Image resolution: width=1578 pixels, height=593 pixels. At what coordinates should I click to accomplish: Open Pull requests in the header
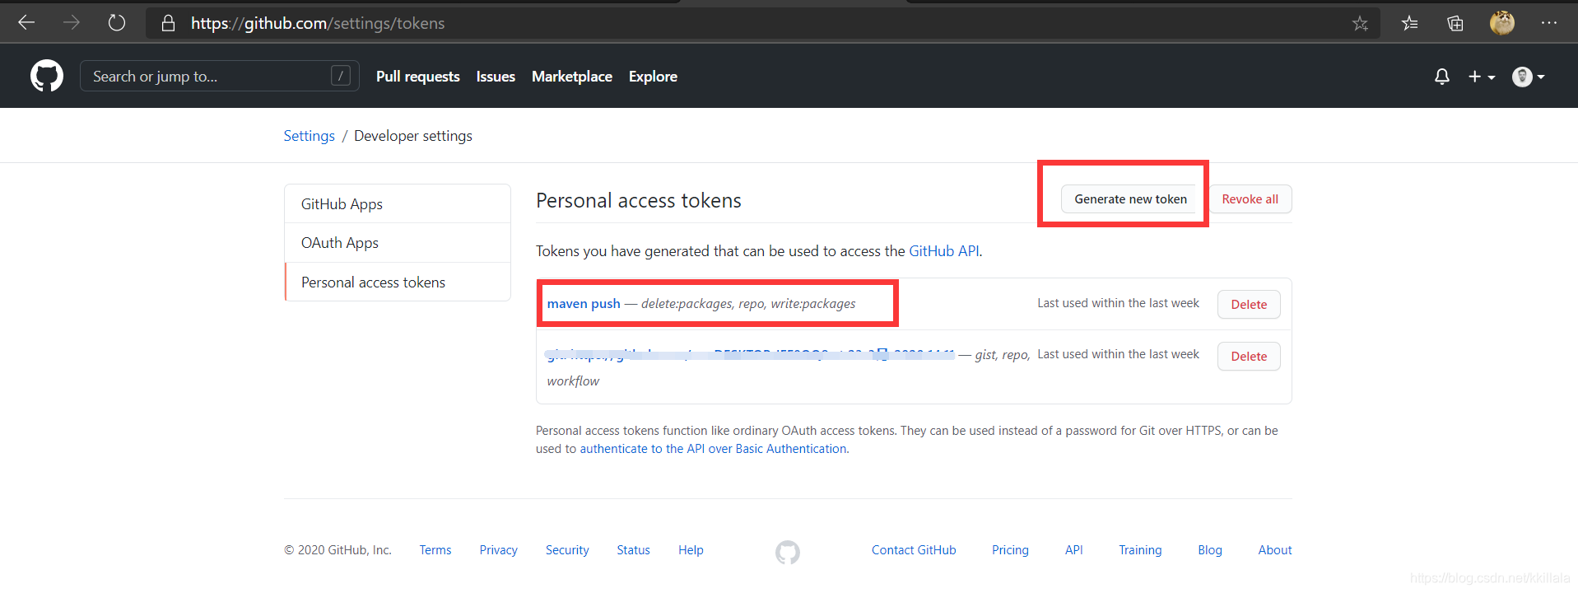pos(418,77)
